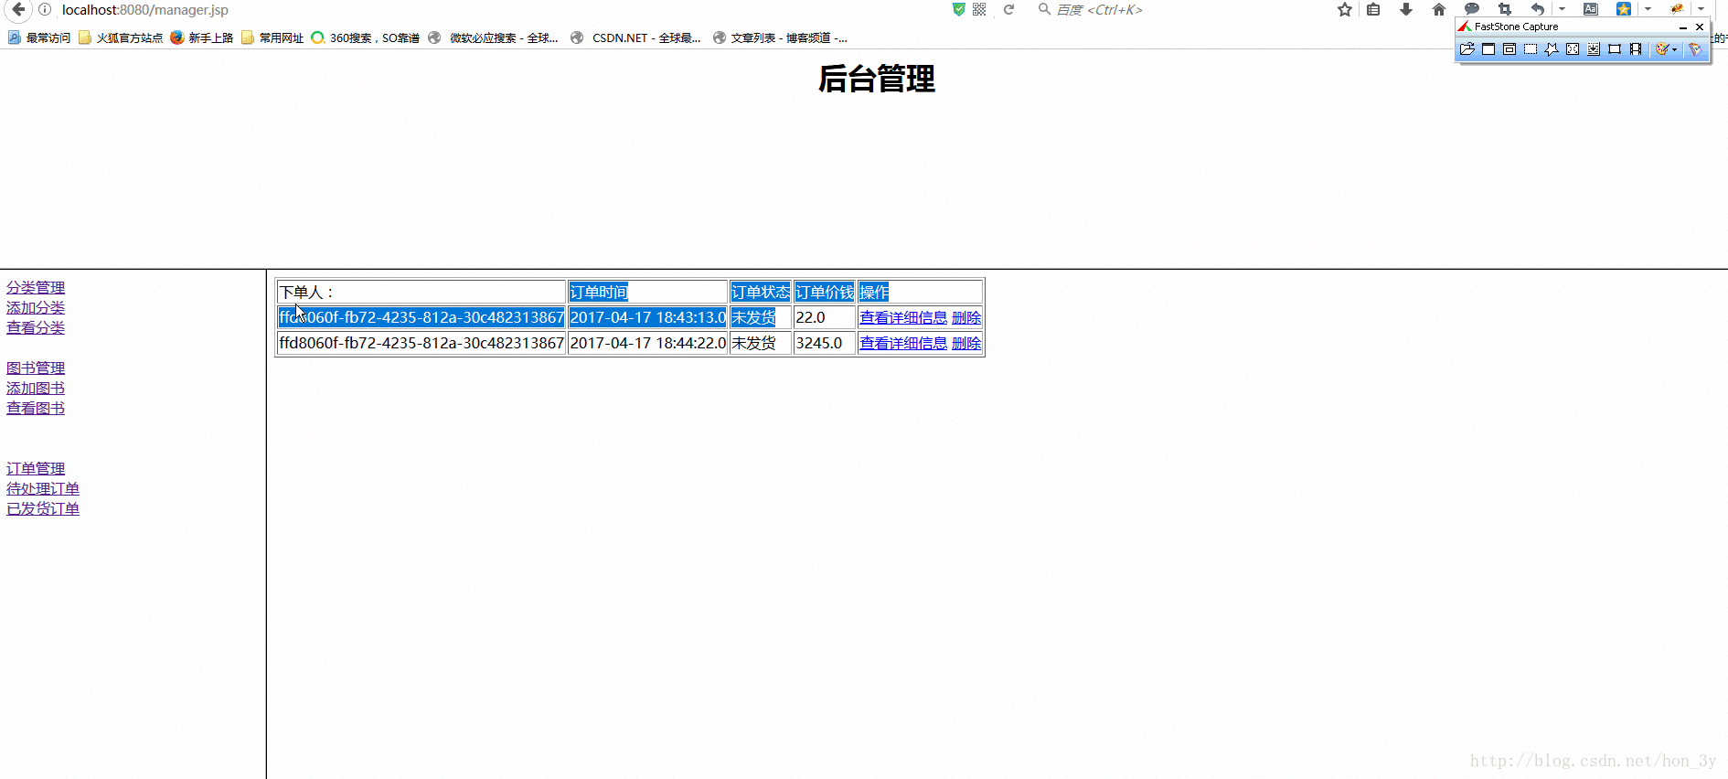Open the 图书管理 sidebar link
This screenshot has width=1728, height=779.
click(36, 368)
